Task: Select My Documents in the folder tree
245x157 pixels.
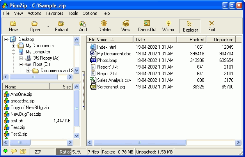Action: [40, 46]
